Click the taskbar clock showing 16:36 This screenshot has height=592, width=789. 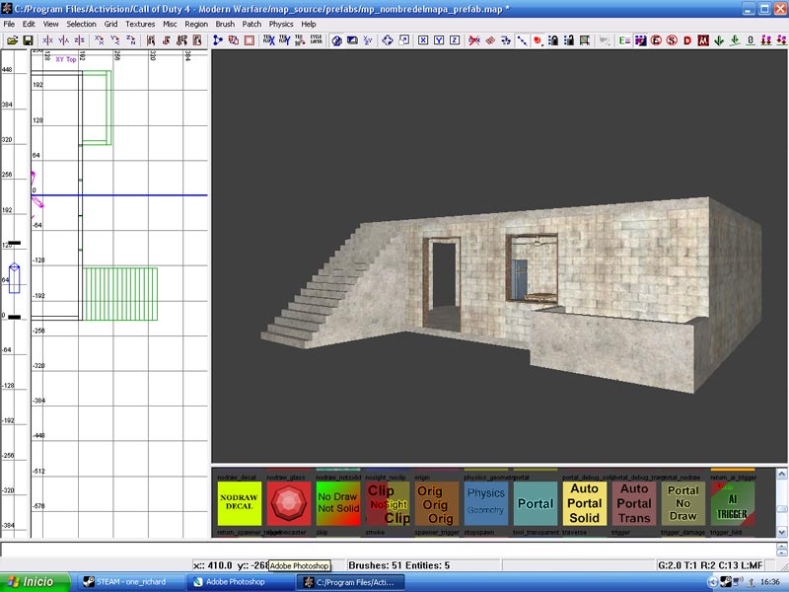pyautogui.click(x=770, y=582)
